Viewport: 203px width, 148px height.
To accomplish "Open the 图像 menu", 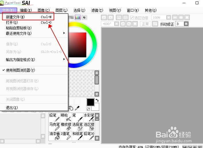I will pos(44,10).
